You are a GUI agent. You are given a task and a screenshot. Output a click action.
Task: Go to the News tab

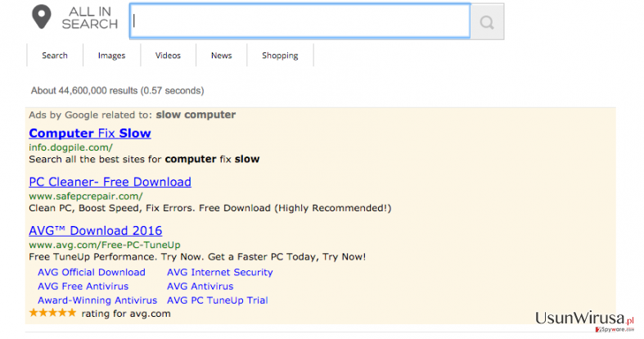click(x=222, y=55)
